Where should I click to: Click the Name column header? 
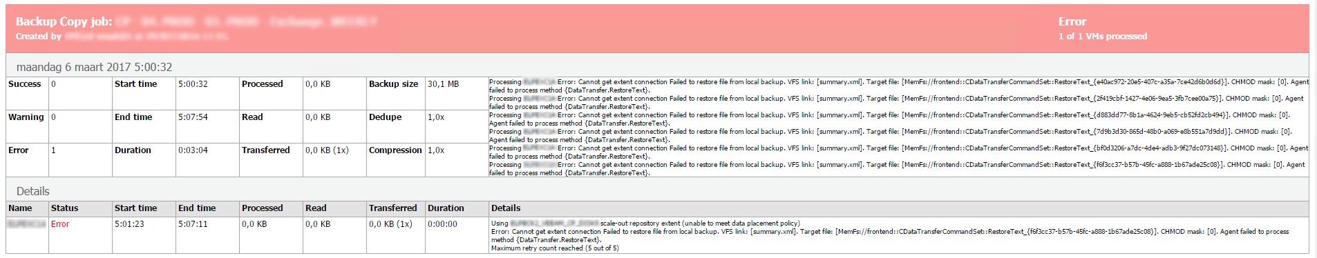point(20,208)
